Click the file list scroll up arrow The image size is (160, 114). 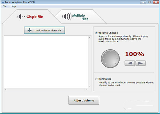(x=90, y=38)
